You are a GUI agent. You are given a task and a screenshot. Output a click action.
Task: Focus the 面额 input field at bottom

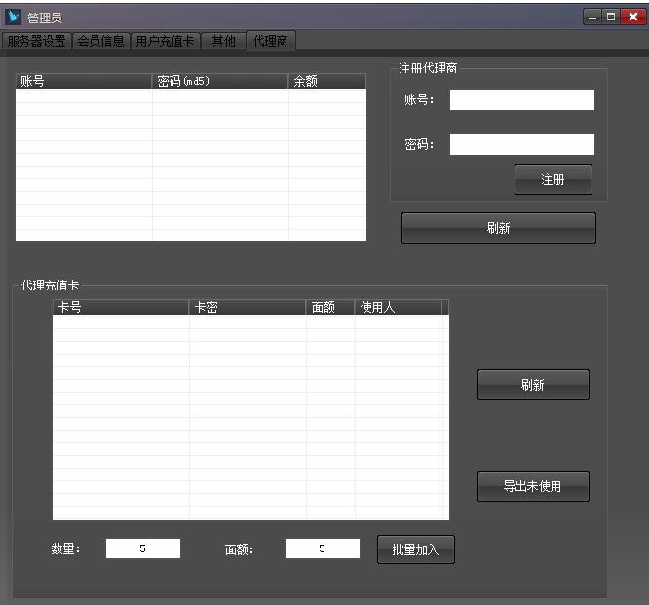[322, 548]
